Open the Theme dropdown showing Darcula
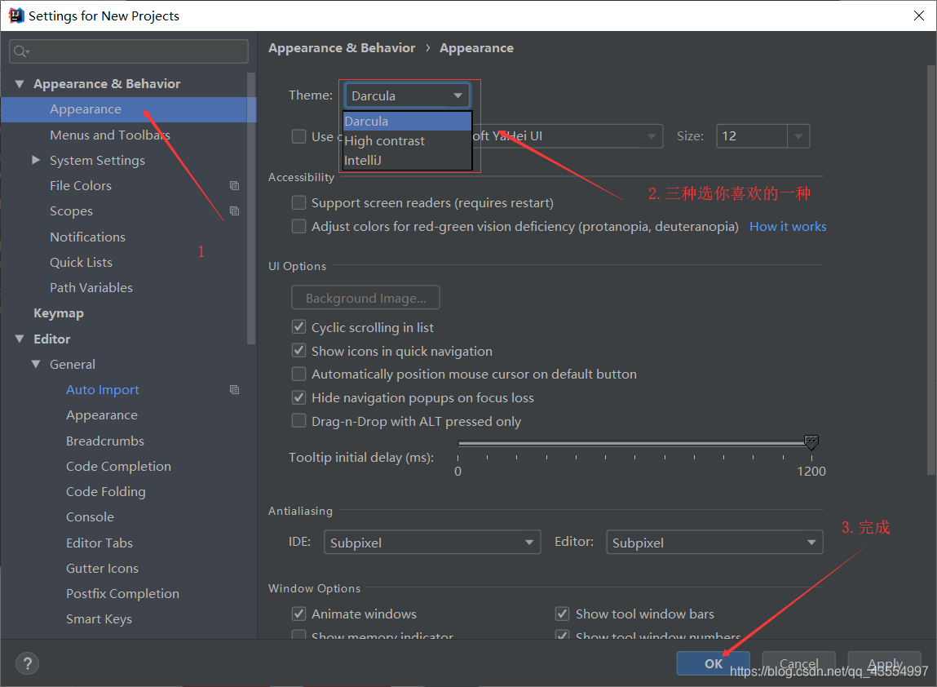 pyautogui.click(x=407, y=95)
